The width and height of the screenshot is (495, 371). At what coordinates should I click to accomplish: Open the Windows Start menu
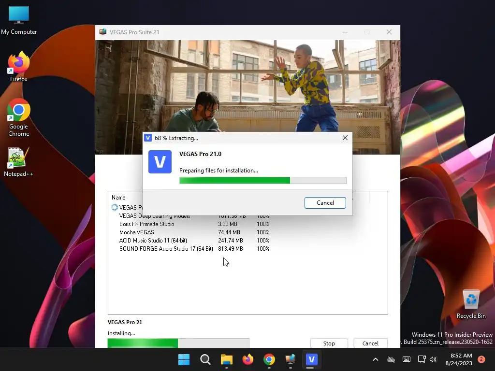184,359
